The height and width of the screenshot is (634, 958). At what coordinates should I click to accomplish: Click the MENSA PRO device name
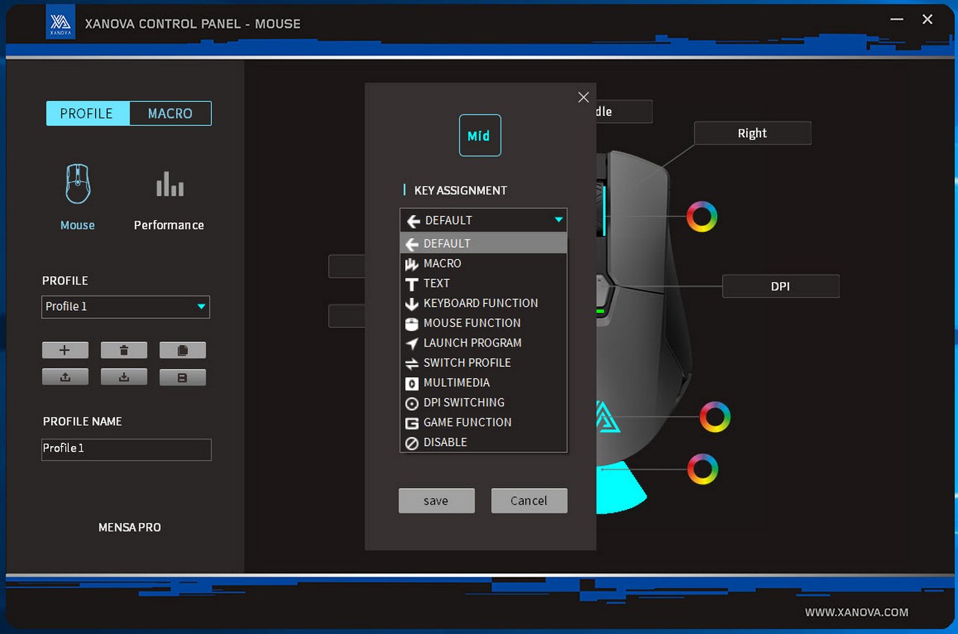(x=129, y=528)
